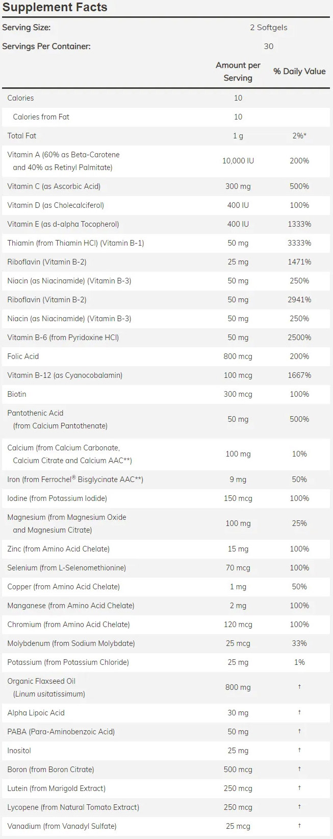Viewport: 333px width, 839px height.
Task: Click the 1333% daily value for Vitamin E
Action: pos(299,224)
